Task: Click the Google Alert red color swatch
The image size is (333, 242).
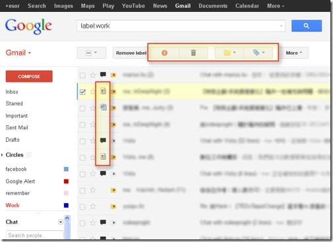Action: 66,181
